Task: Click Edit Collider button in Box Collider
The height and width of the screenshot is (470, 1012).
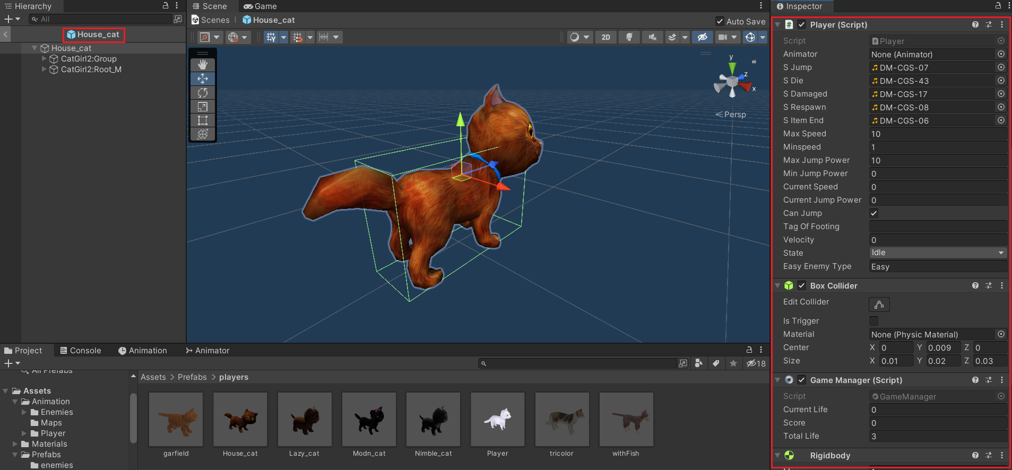Action: [879, 304]
